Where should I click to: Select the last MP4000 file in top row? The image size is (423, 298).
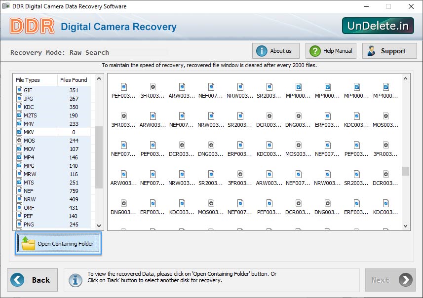point(386,91)
